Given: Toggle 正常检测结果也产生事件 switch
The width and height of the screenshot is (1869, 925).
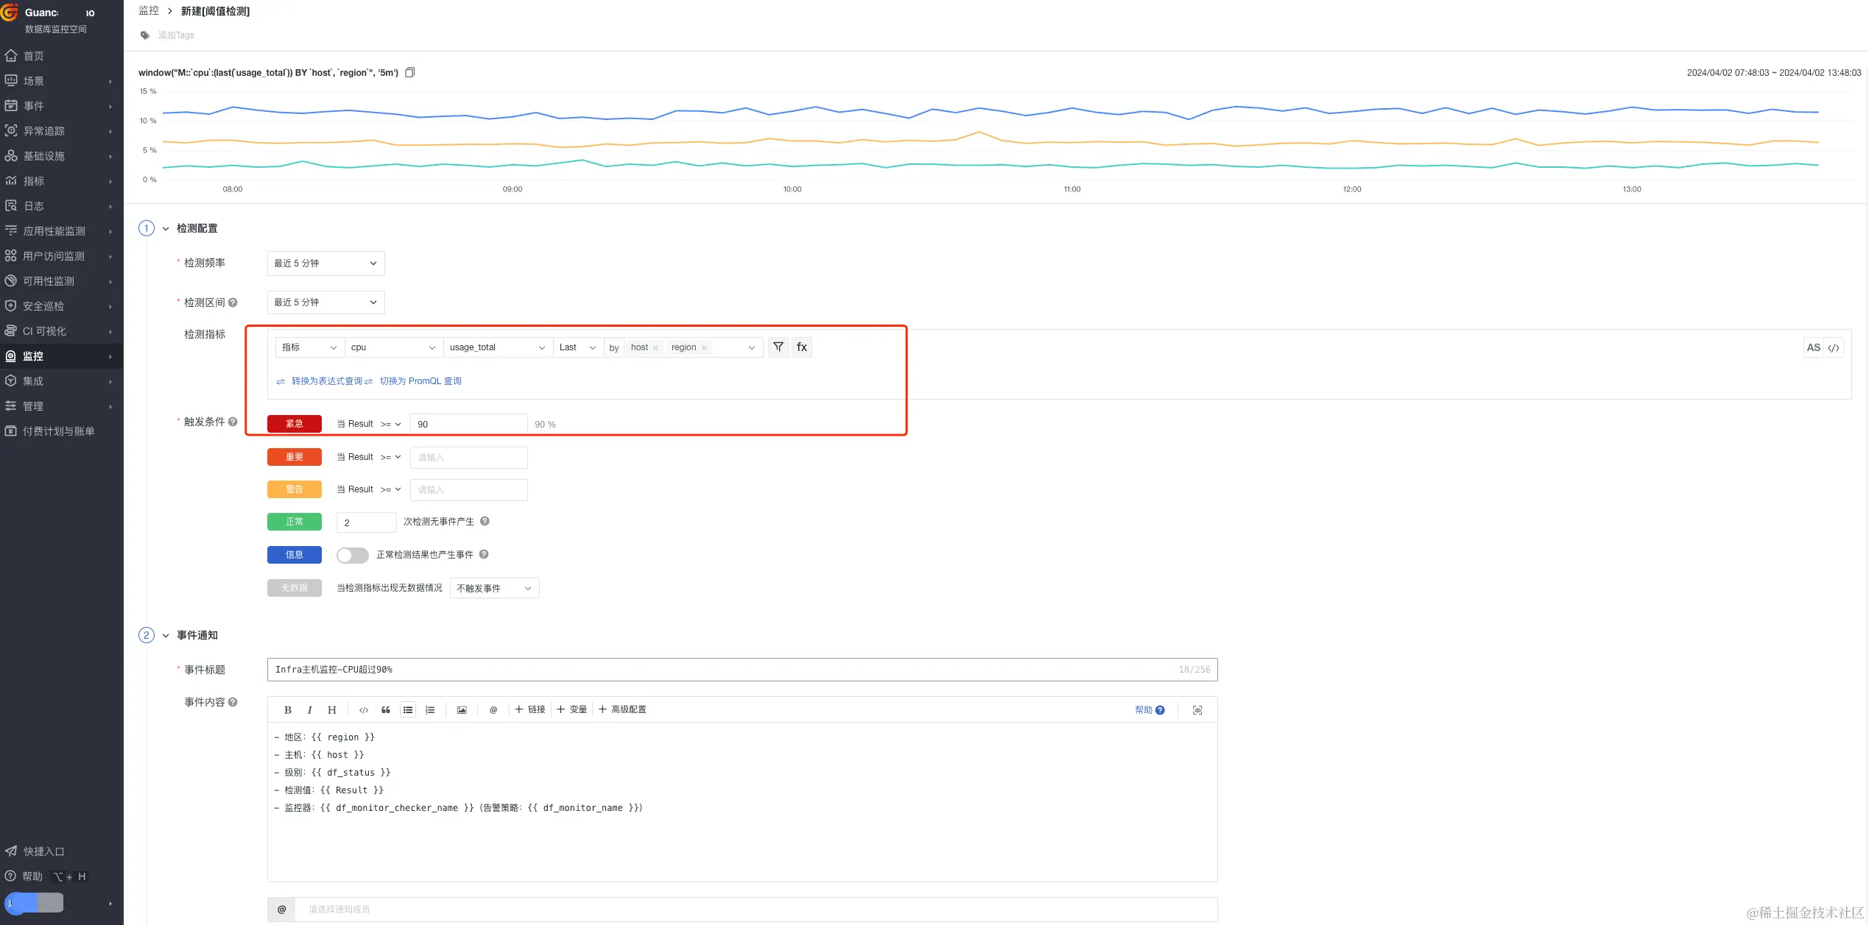Looking at the screenshot, I should click(352, 556).
